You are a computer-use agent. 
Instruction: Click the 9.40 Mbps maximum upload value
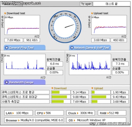(x=120, y=97)
